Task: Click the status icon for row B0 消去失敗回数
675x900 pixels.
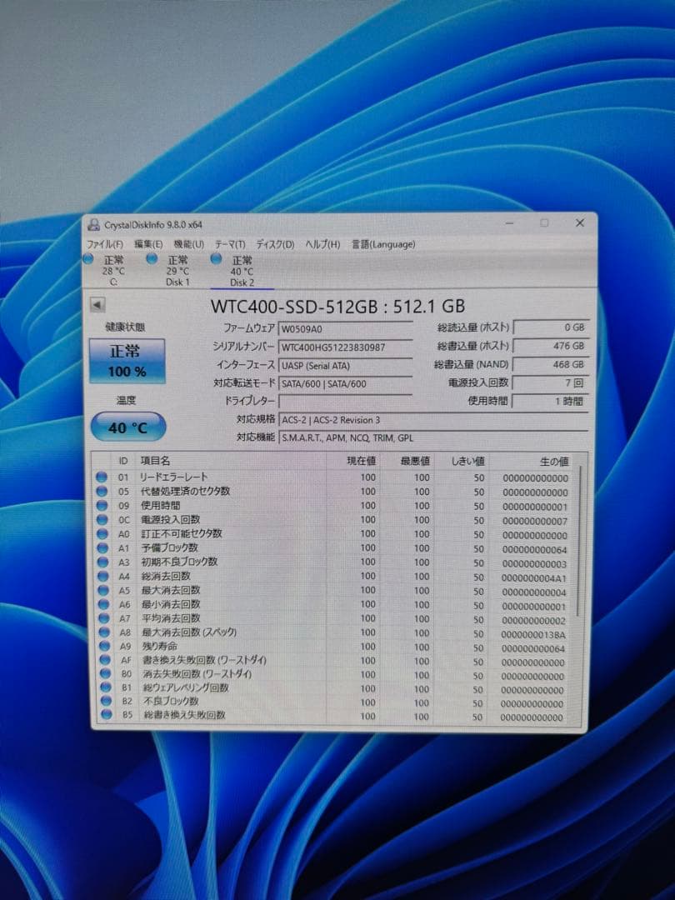Action: [104, 674]
